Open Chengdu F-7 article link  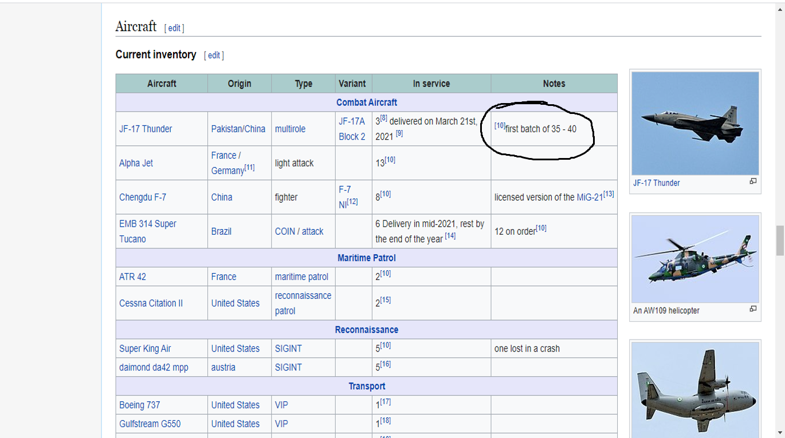(x=143, y=198)
